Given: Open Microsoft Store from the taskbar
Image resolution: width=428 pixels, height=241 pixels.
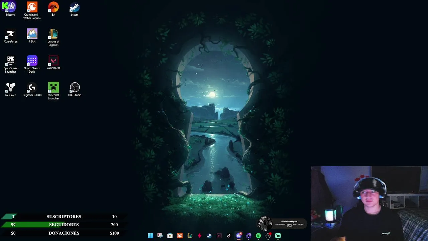Looking at the screenshot, I should pos(170,236).
